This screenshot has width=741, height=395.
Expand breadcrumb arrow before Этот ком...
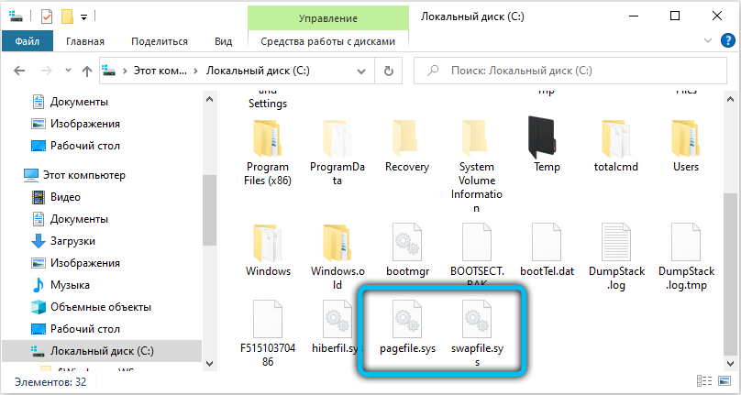click(126, 71)
